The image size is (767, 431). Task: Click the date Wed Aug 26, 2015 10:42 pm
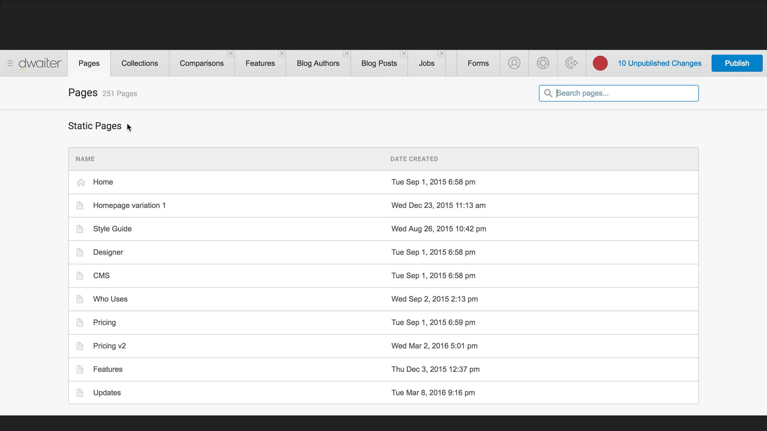coord(439,229)
